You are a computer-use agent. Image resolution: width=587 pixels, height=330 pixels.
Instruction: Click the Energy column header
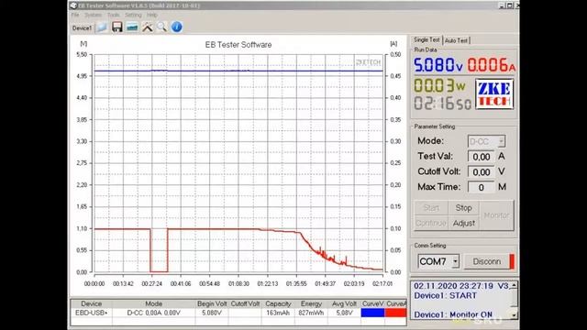point(311,303)
